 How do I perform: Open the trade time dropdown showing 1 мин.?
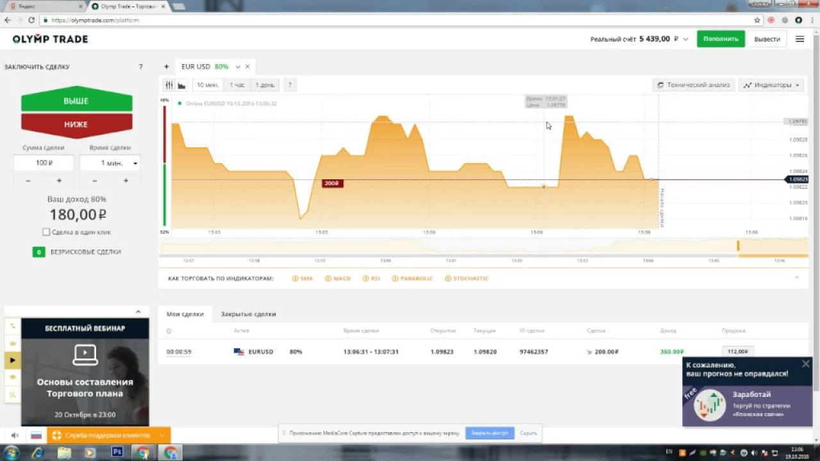tap(110, 163)
